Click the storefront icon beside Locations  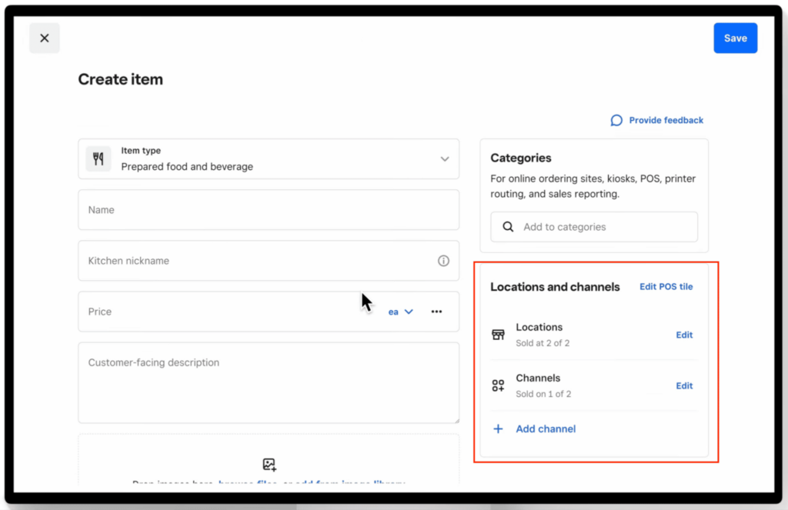tap(499, 334)
